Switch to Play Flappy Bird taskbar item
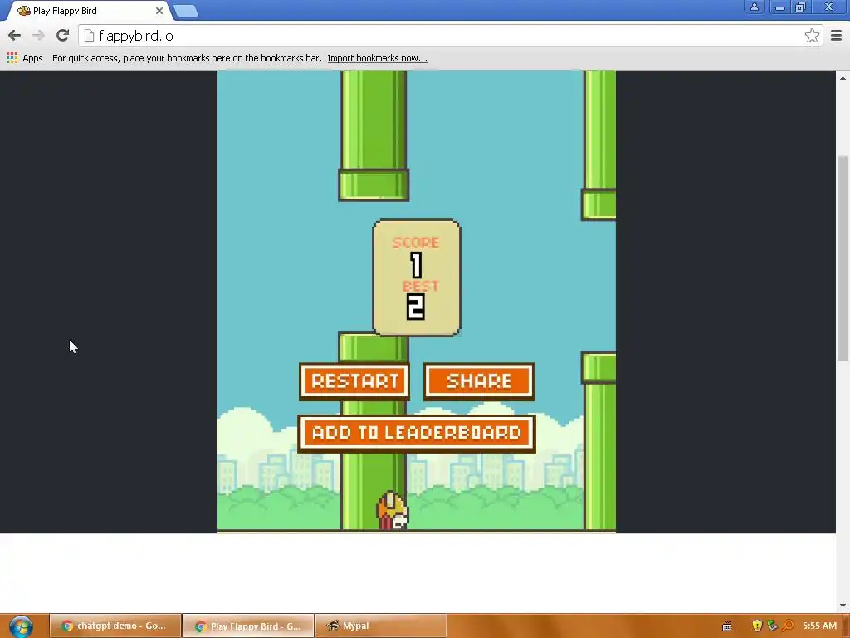 tap(248, 626)
